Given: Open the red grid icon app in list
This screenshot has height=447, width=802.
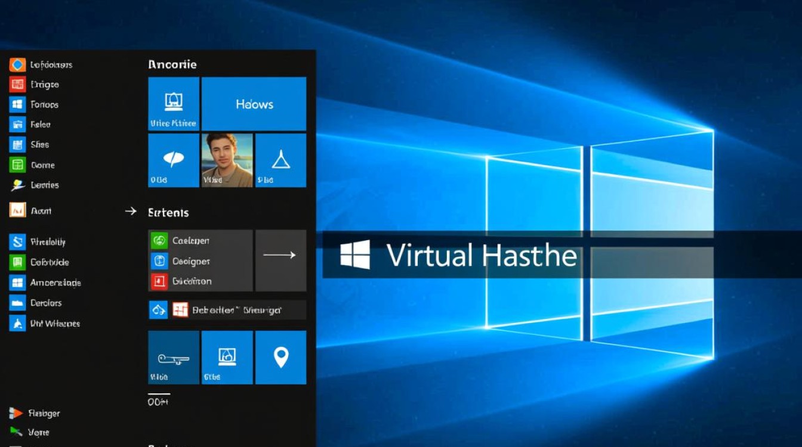Looking at the screenshot, I should [x=17, y=85].
